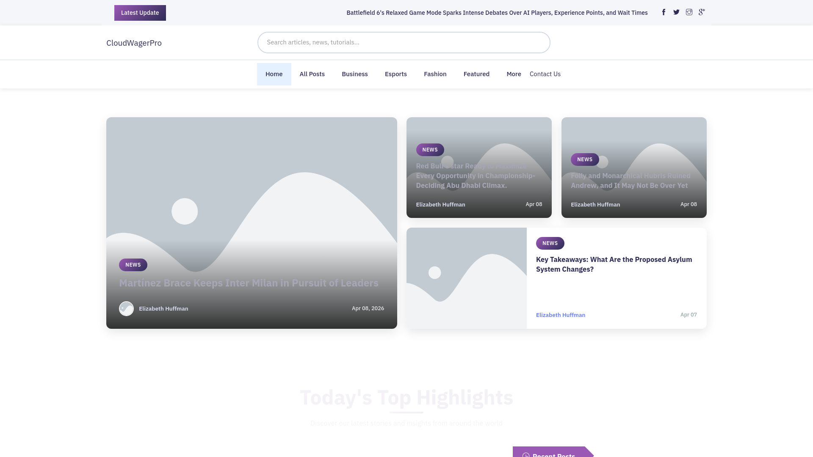Open the Business menu item
Screen dimensions: 813x457
pos(355,74)
